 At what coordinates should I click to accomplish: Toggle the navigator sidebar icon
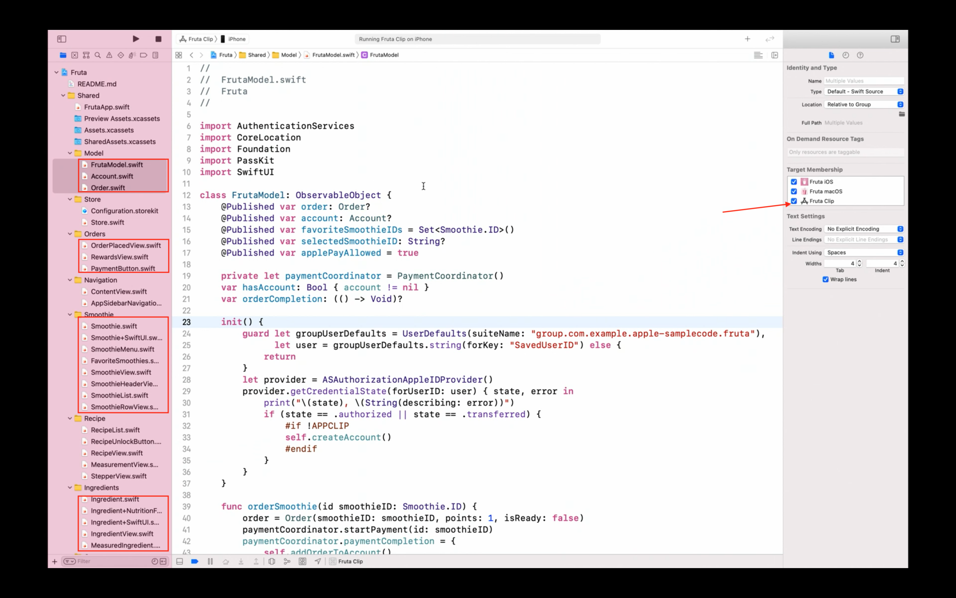click(x=62, y=39)
